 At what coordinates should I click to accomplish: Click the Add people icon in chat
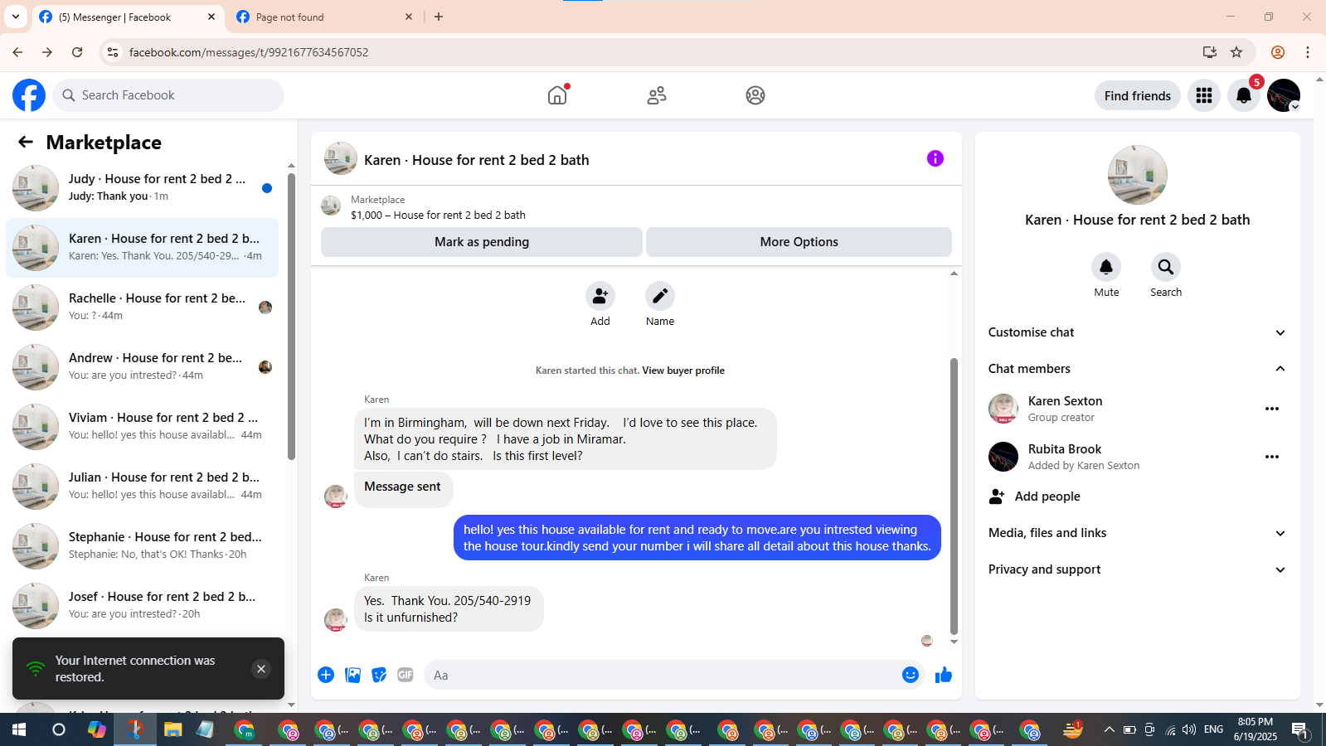point(600,296)
